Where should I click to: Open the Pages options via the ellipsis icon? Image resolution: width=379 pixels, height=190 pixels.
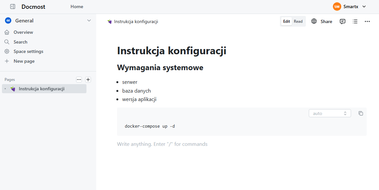[x=79, y=80]
